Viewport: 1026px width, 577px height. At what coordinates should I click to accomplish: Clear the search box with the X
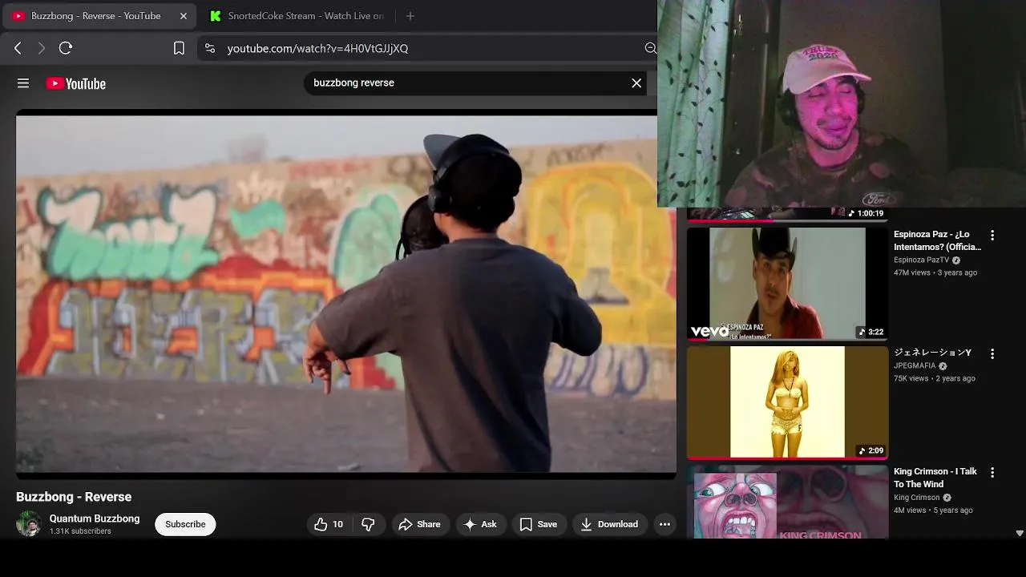click(x=636, y=83)
